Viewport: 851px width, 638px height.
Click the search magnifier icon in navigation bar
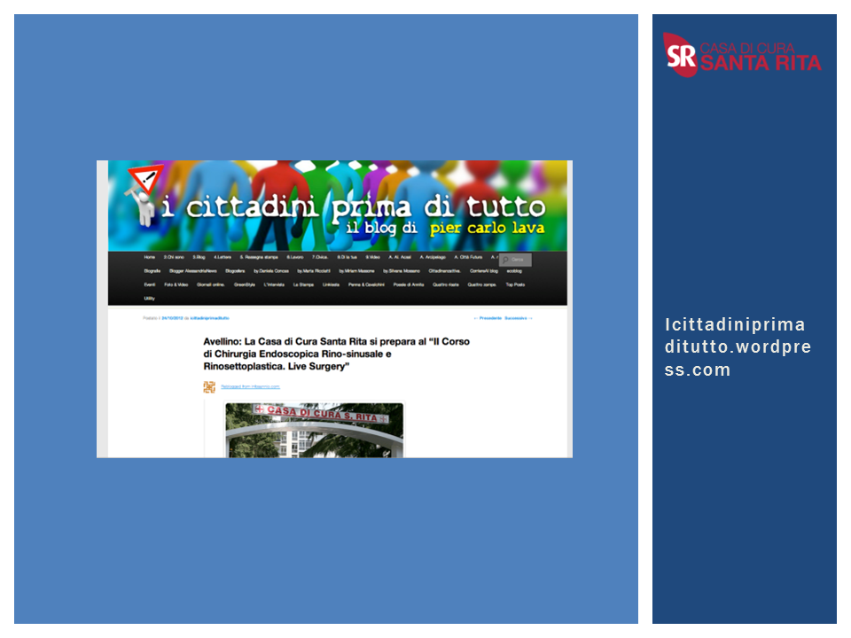[x=505, y=260]
